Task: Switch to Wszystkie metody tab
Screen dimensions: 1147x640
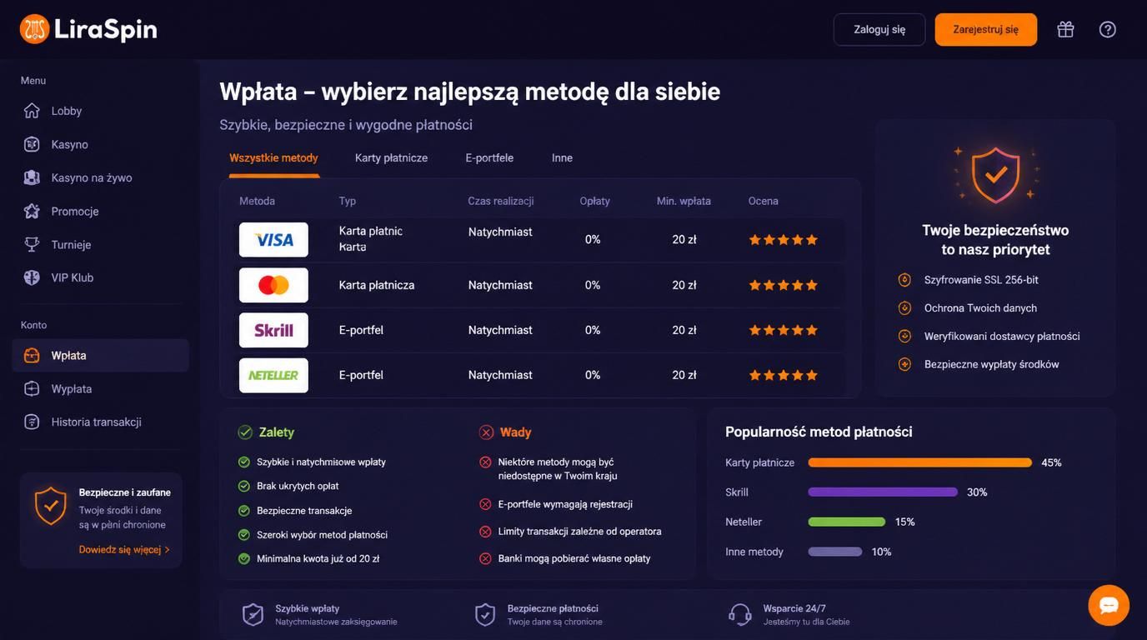Action: (273, 157)
